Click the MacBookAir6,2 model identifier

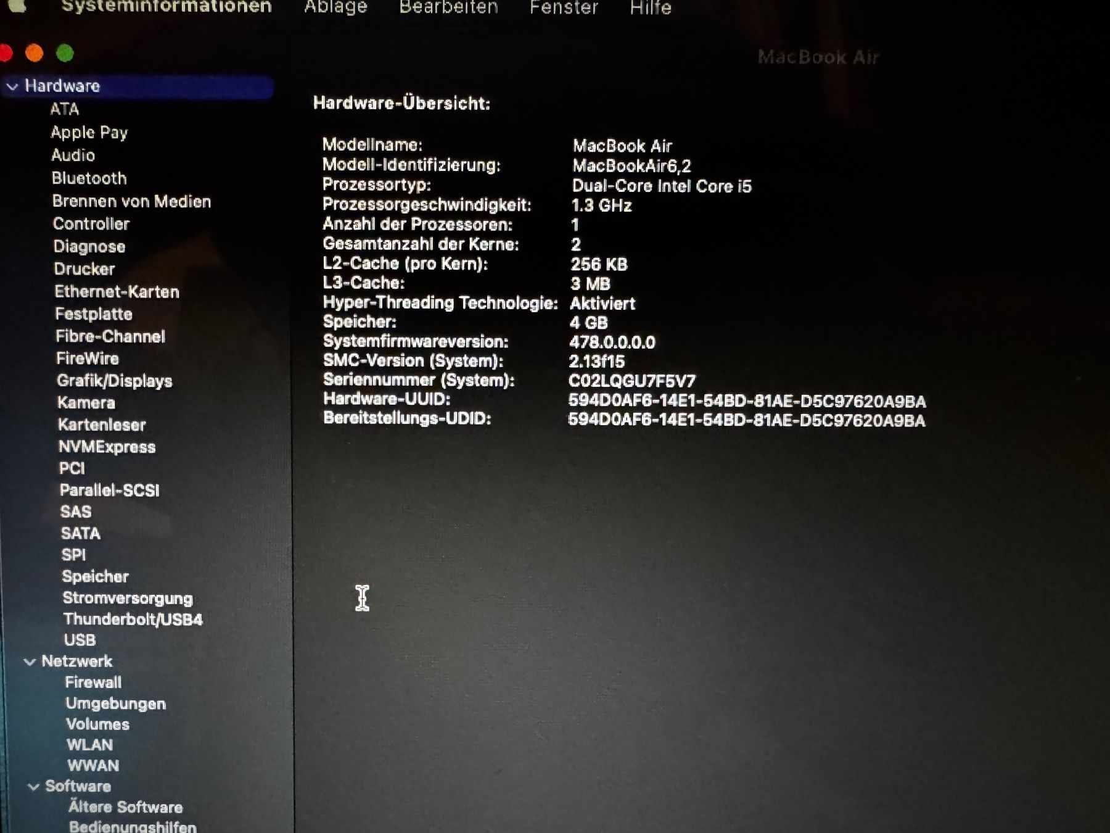pos(631,166)
